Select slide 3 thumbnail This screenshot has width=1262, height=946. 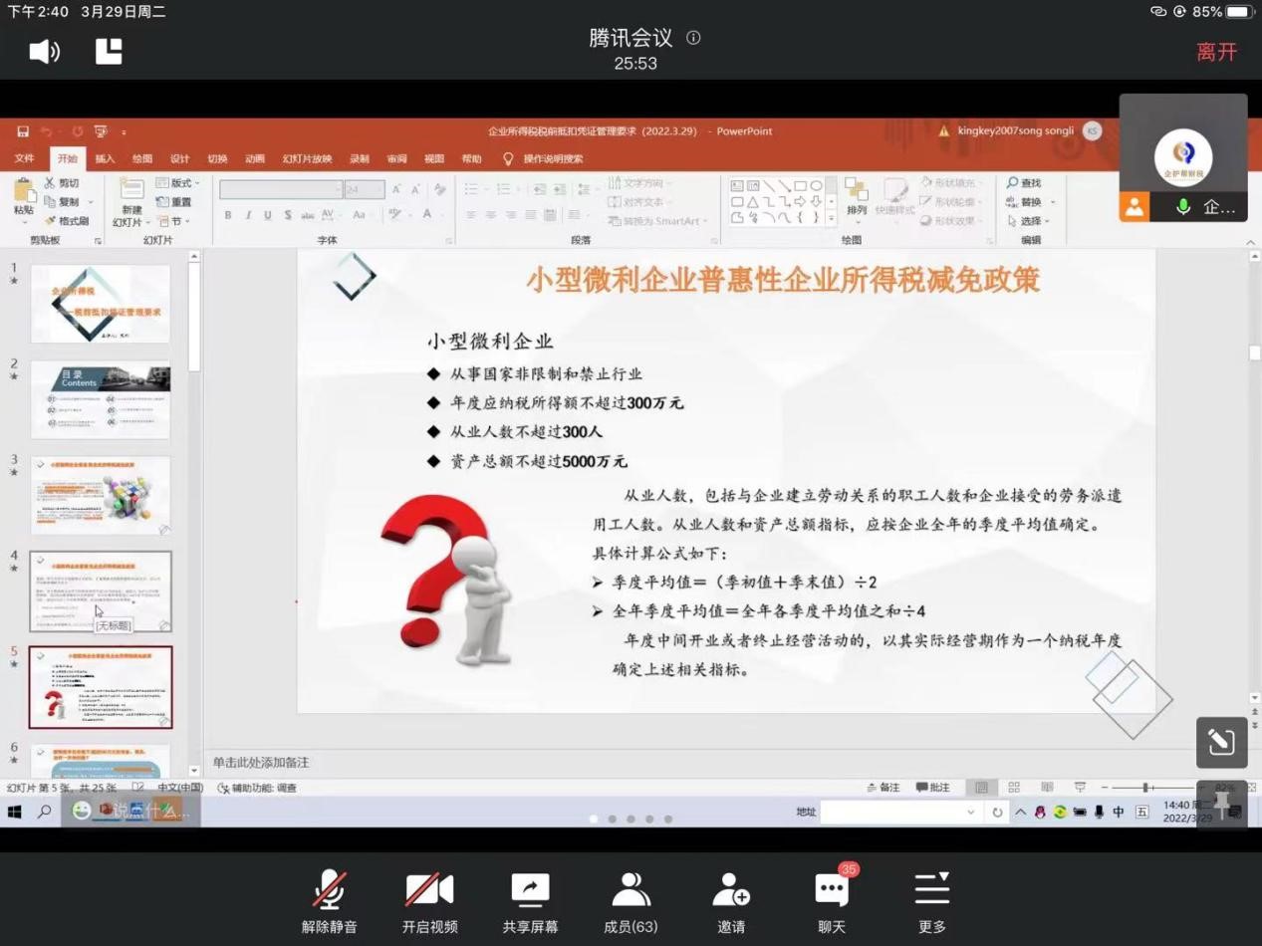(x=101, y=496)
